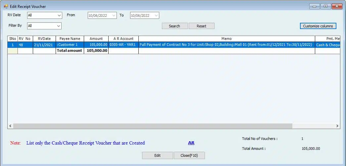346x166 pixels.
Task: Close the Edit Receipt Voucher window
Action: click(x=337, y=6)
